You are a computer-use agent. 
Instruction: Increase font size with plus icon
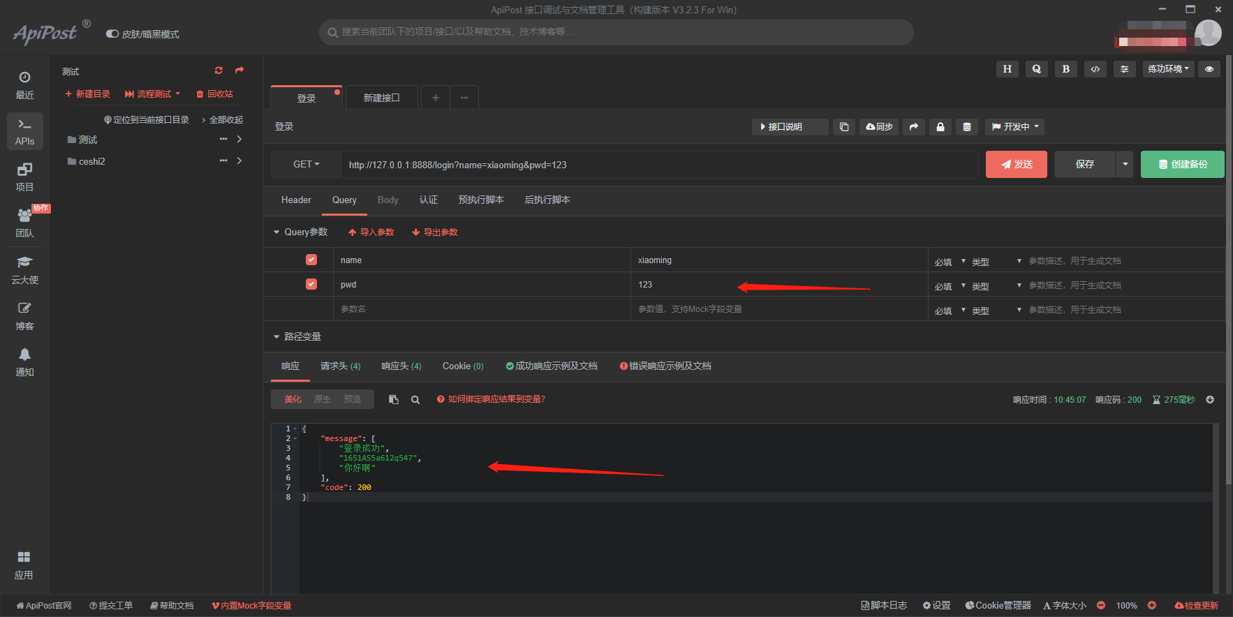[x=1152, y=605]
